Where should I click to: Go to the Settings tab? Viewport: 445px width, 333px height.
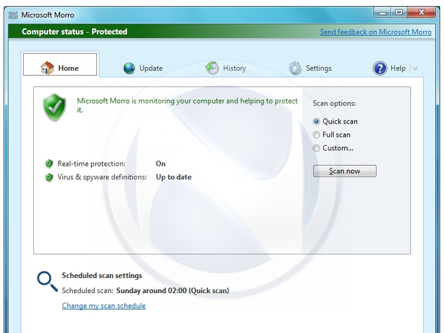click(310, 68)
